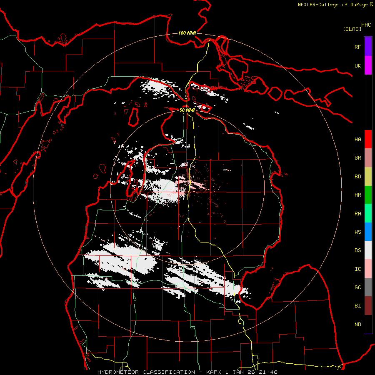The height and width of the screenshot is (375, 375).
Task: Click the HA legend label
Action: [357, 139]
